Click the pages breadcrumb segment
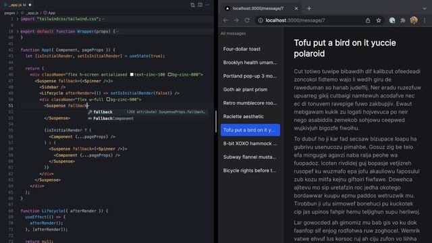Screen dimensions: 432x243 coord(9,13)
